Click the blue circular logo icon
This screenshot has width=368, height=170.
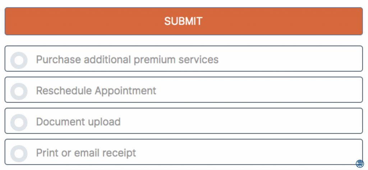[x=360, y=164]
